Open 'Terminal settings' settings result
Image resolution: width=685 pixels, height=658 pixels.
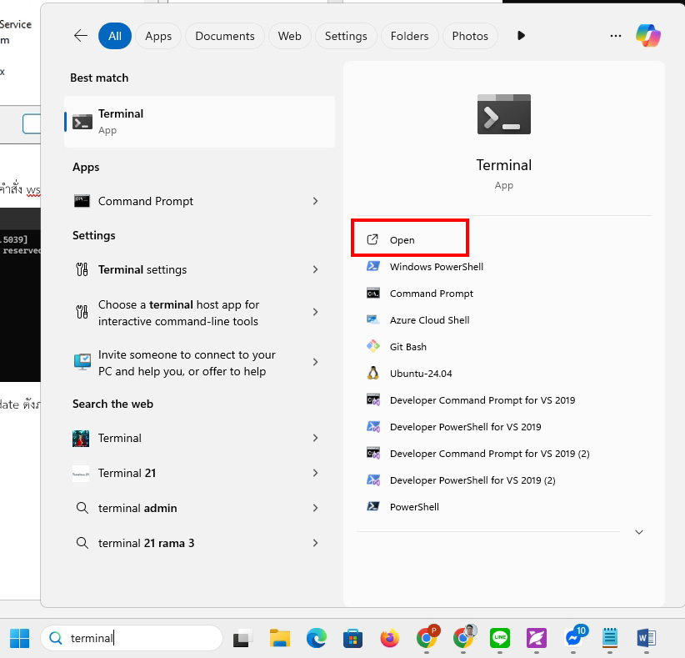(x=200, y=269)
